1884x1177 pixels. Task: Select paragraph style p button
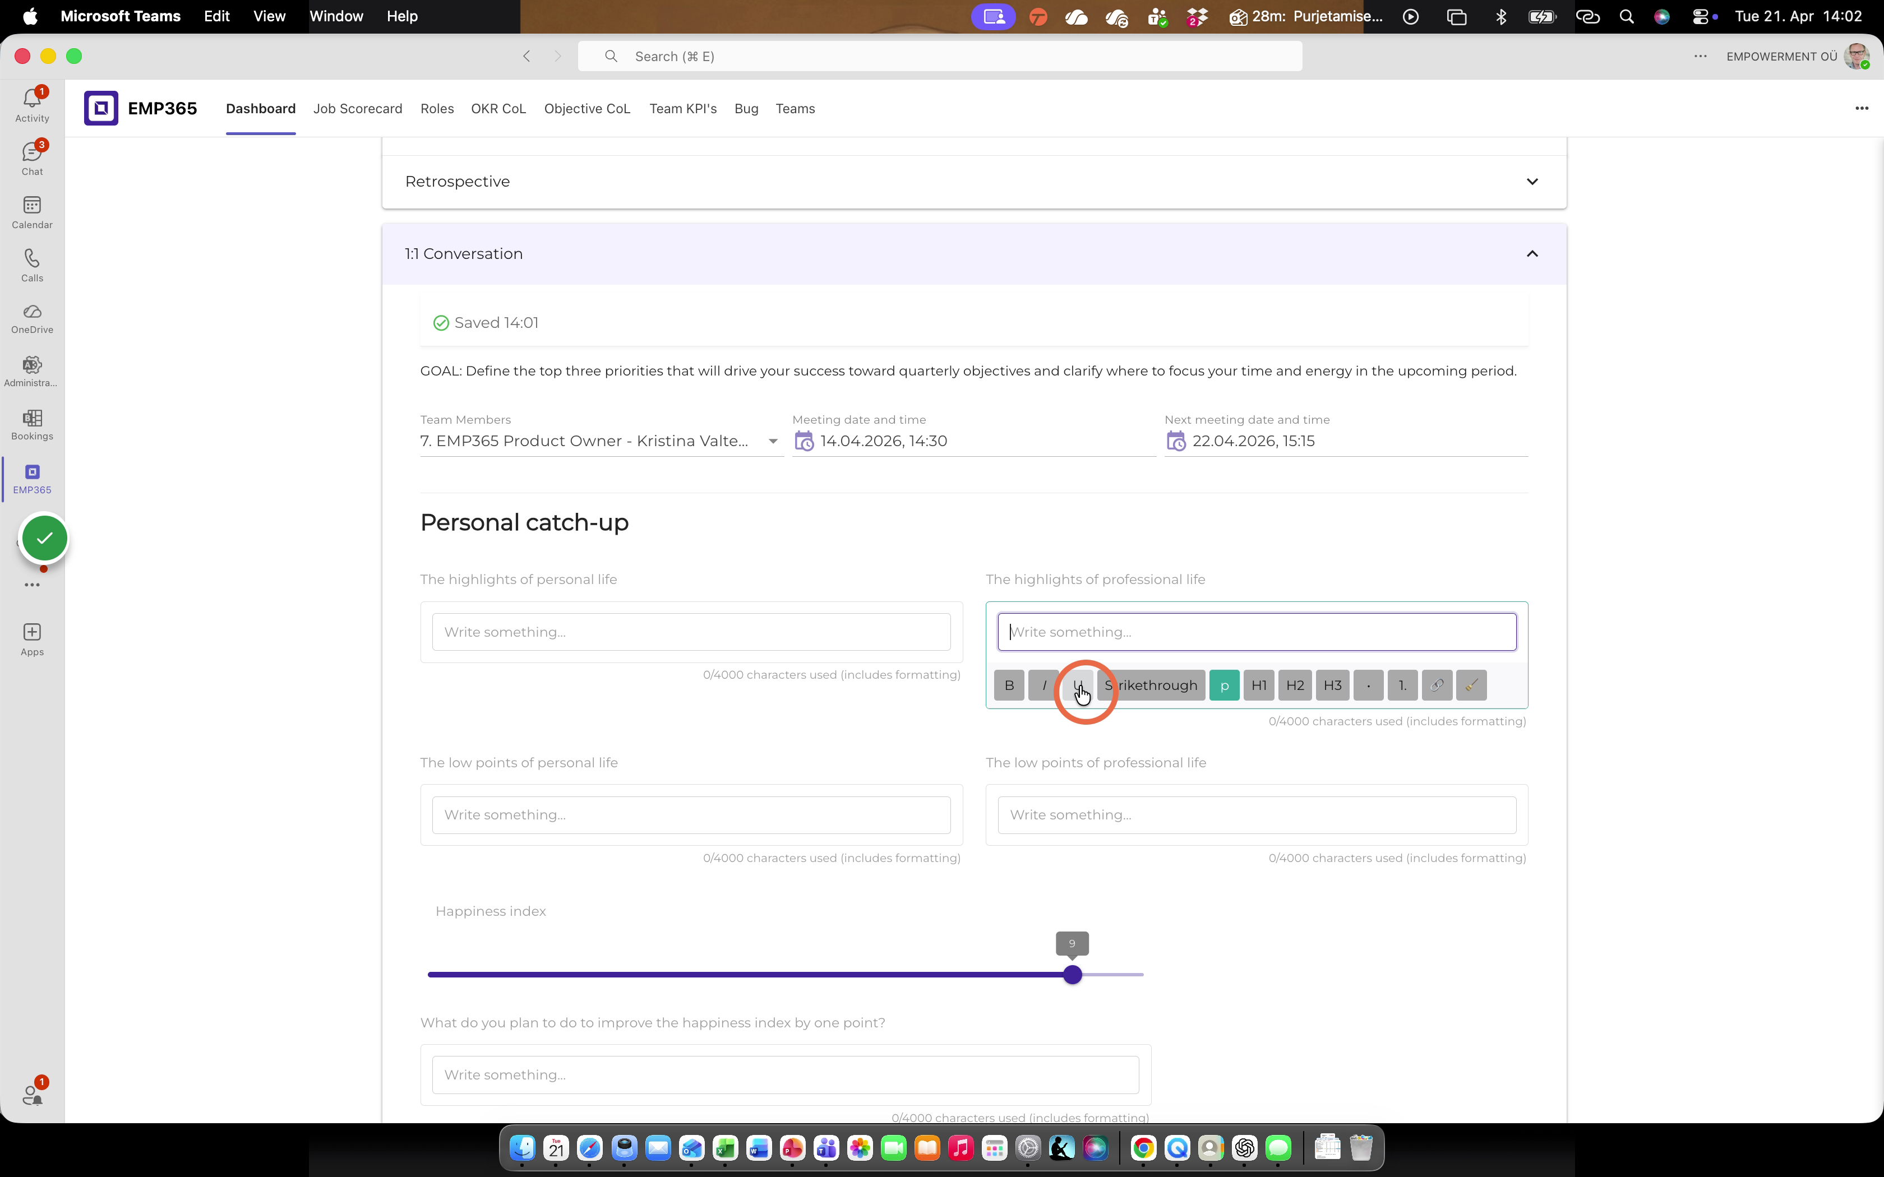click(x=1224, y=685)
